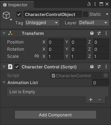Disable the Character Control script checkbox
This screenshot has height=125, width=111.
click(17, 67)
